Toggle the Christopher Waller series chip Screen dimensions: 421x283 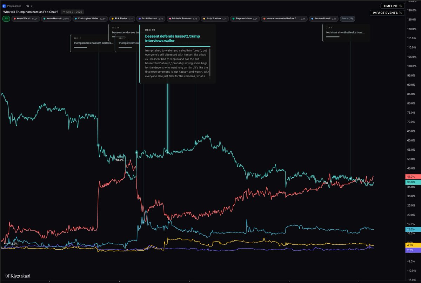click(90, 18)
